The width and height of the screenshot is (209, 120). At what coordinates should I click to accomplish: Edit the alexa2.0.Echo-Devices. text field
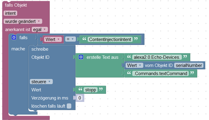click(x=157, y=57)
